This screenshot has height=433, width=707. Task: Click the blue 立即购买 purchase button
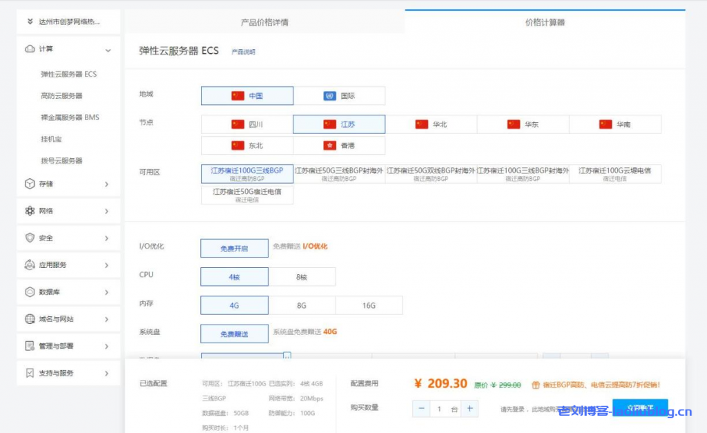639,408
